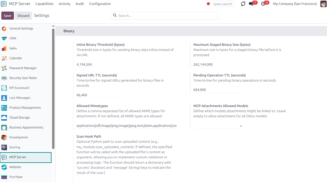Click the sidebar vertical scrollbar
The image size is (327, 182).
pyautogui.click(x=53, y=87)
